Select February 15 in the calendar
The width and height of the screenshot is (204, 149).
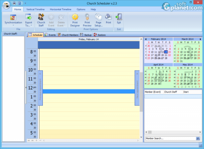169,52
